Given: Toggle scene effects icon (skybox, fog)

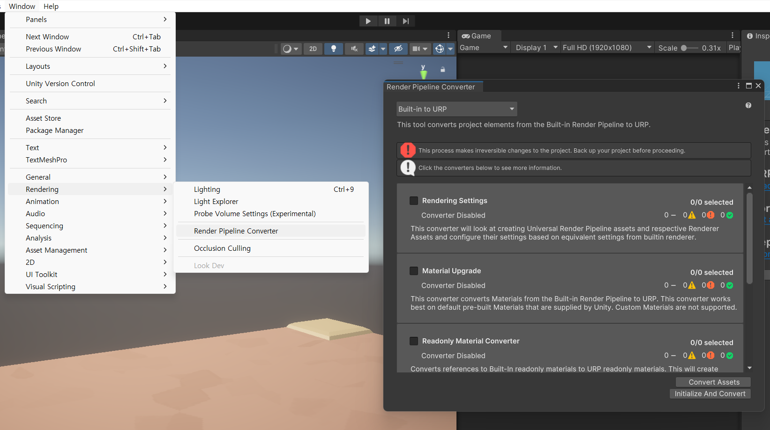Looking at the screenshot, I should tap(372, 49).
